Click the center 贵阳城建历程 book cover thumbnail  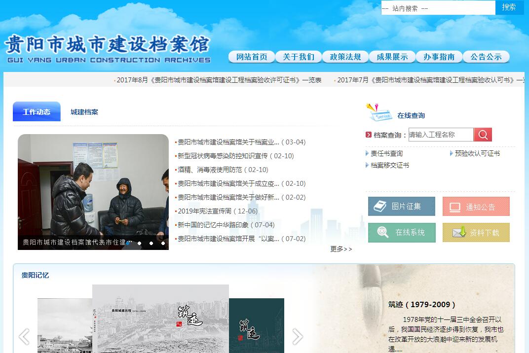[x=160, y=318]
